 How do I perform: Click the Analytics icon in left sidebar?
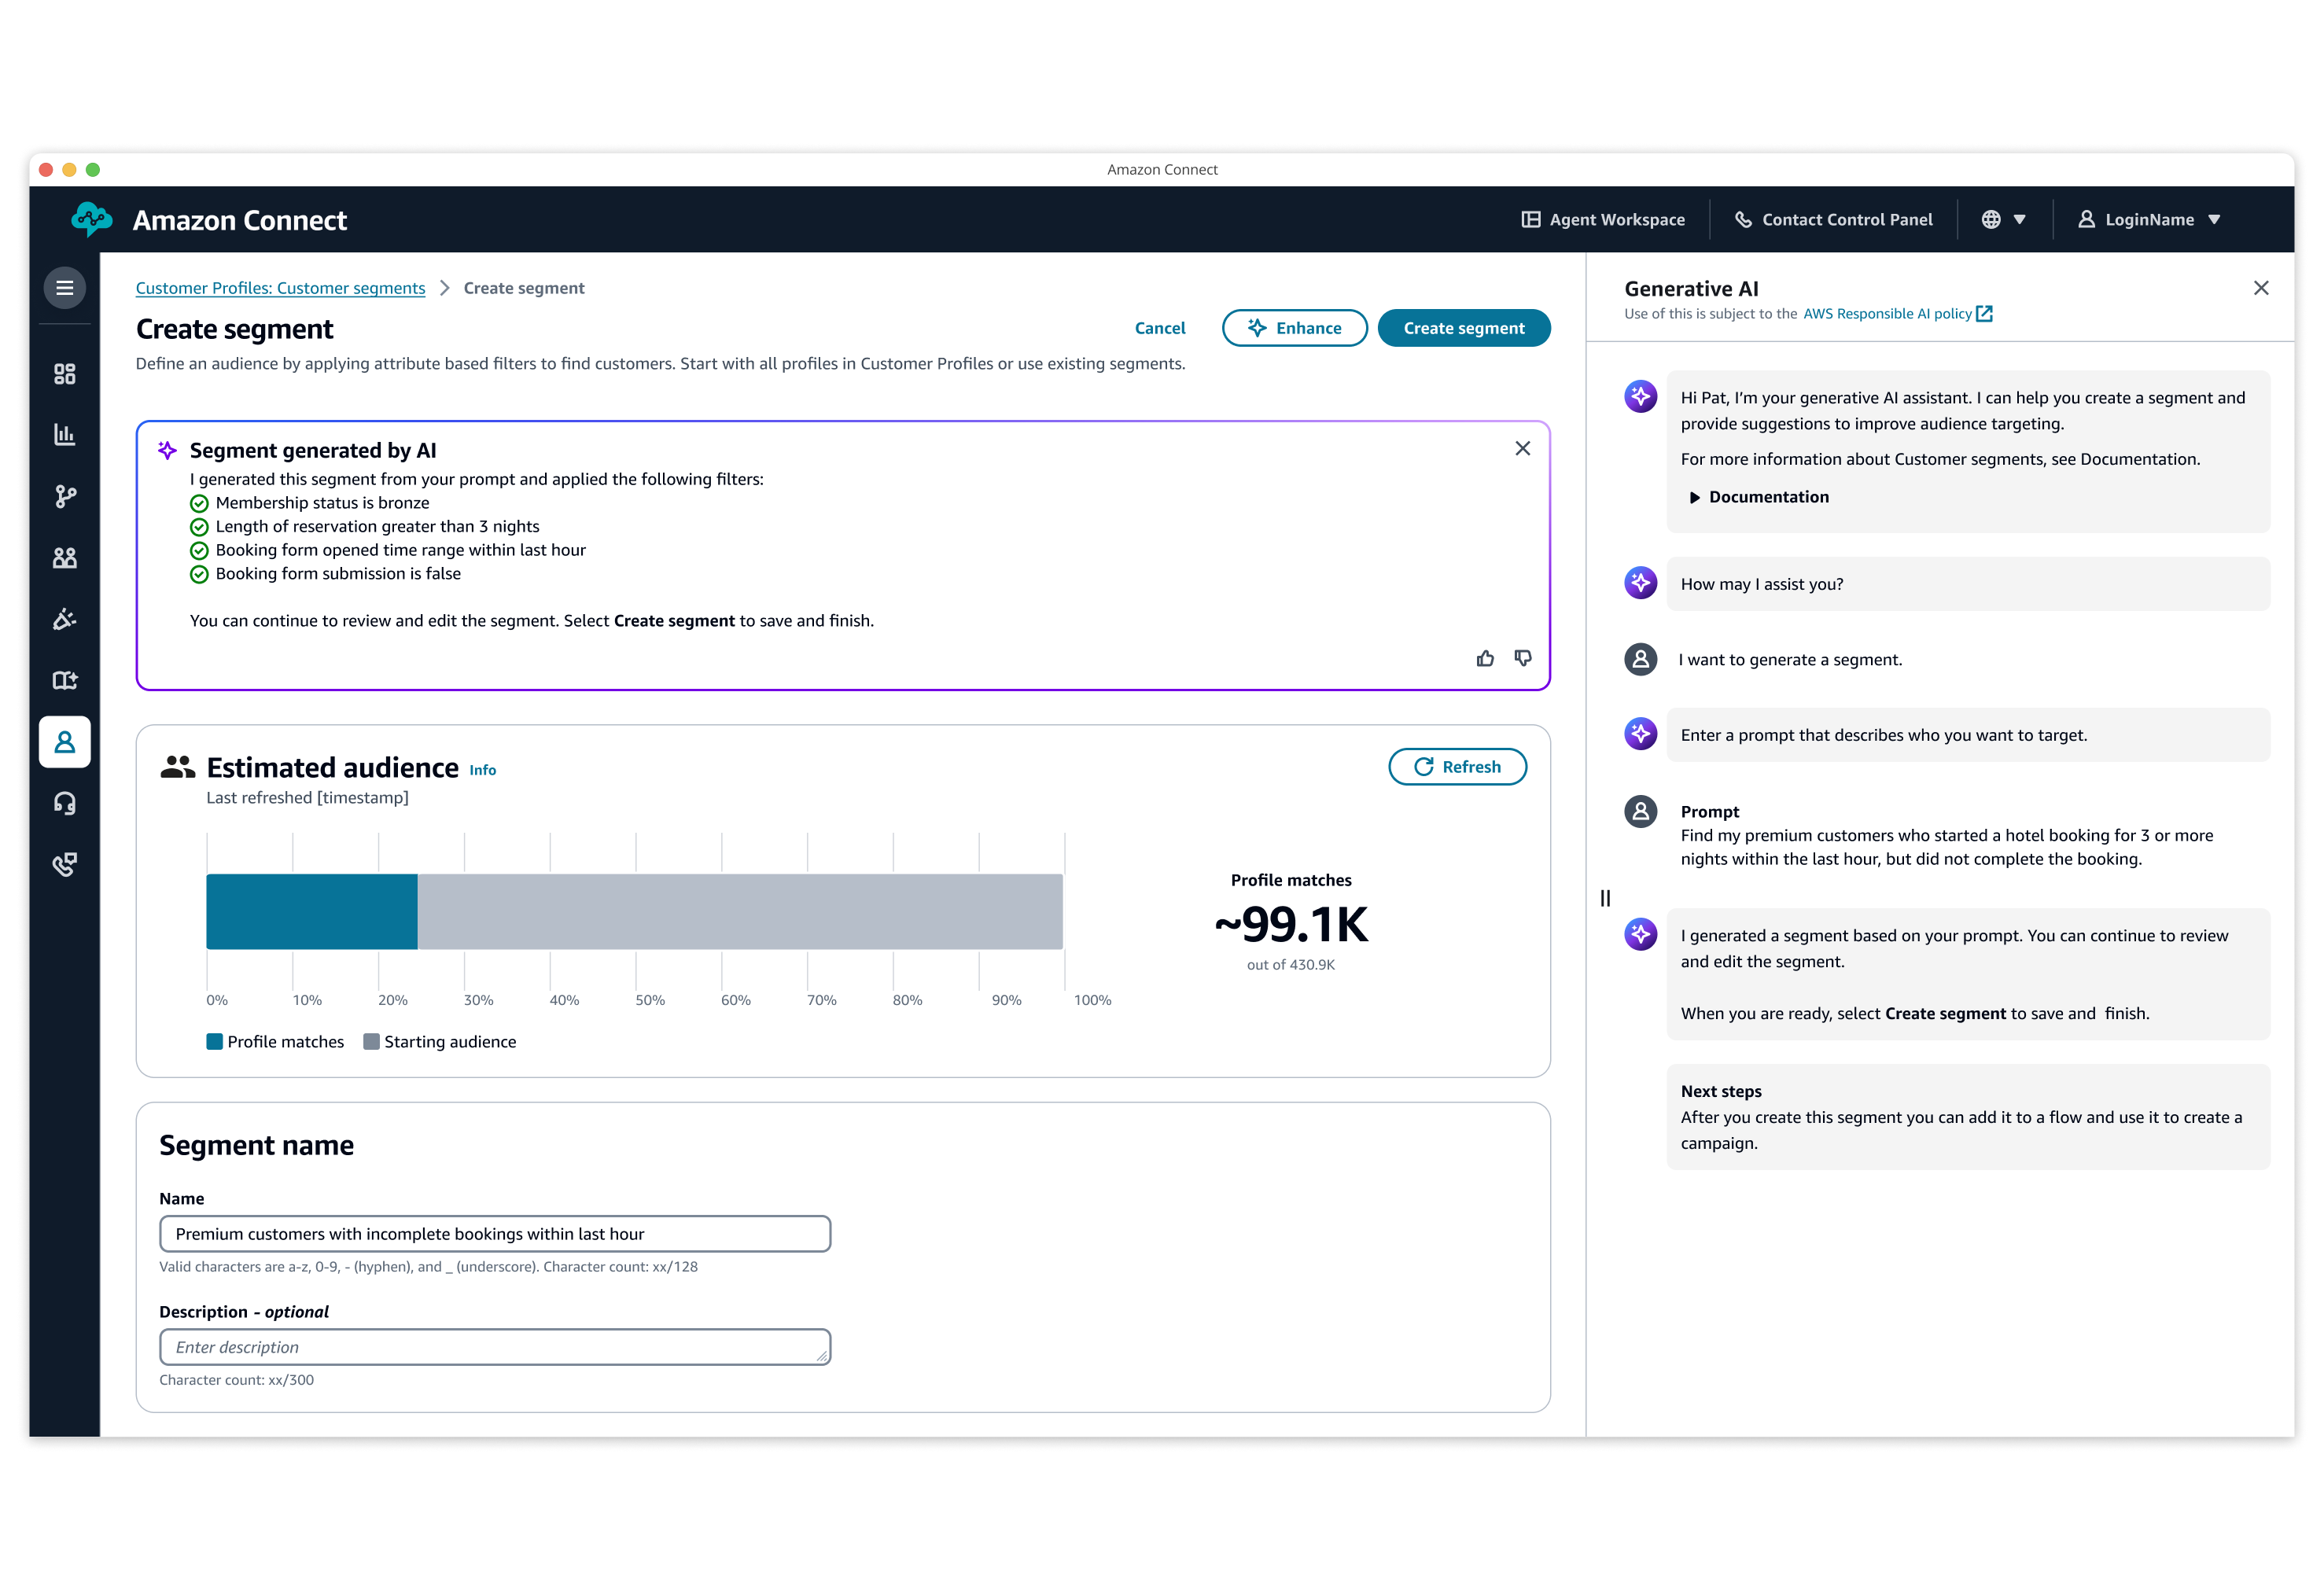67,435
